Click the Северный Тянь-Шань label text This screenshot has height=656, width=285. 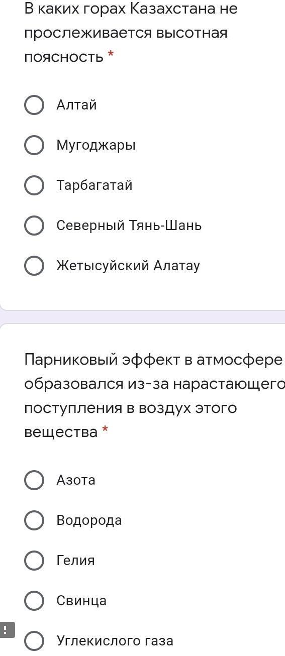(129, 226)
